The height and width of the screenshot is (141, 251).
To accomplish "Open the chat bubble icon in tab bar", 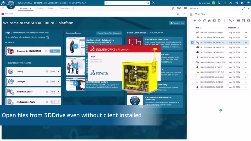I will click(x=185, y=8).
